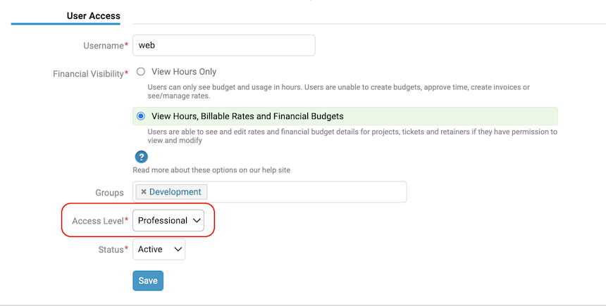Click the chevron arrow beside Professional
Screen dimensions: 606x306
pyautogui.click(x=197, y=220)
